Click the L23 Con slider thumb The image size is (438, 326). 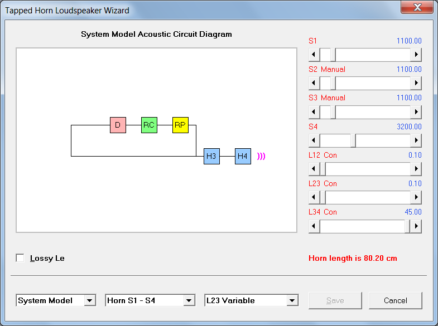click(323, 197)
